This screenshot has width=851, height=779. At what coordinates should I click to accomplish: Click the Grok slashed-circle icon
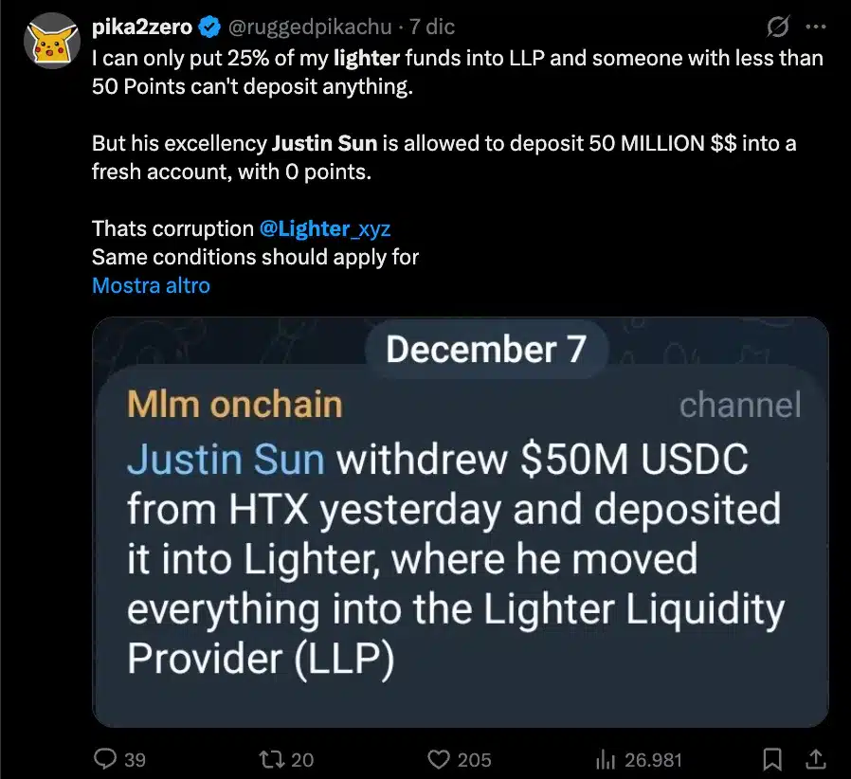[x=777, y=28]
